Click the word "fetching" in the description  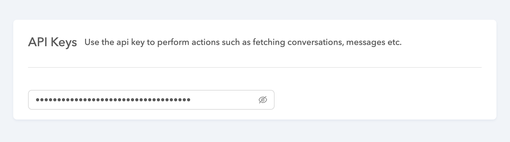[x=268, y=42]
